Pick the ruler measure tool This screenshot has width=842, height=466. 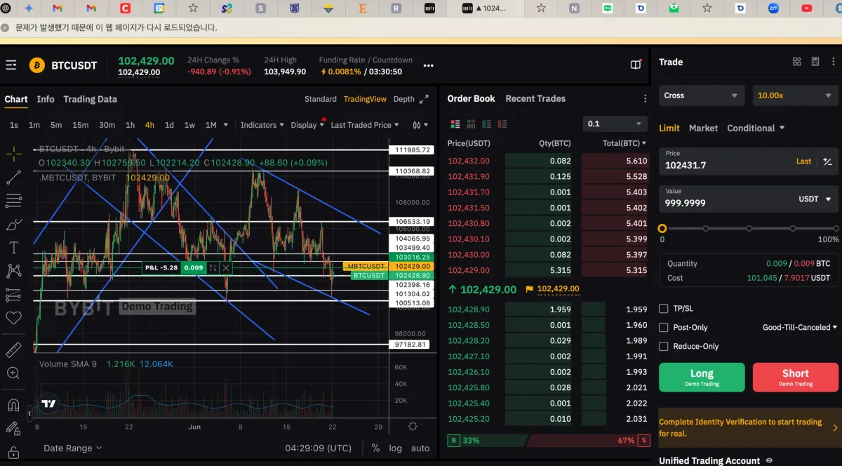point(13,349)
